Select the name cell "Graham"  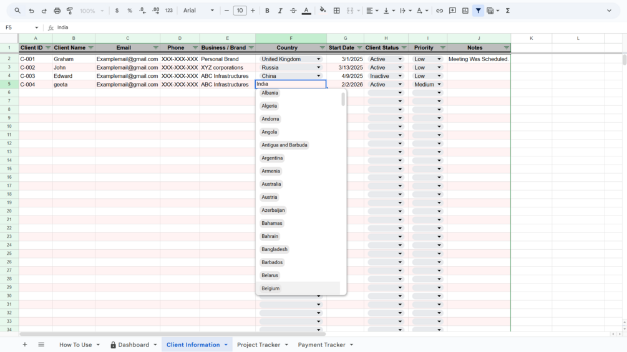(74, 59)
